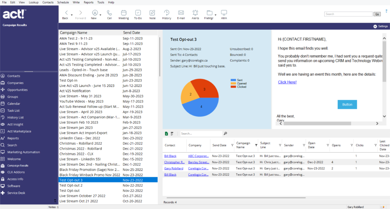The image size is (390, 209).
Task: Open Calendar in the sidebar
Action: coord(13,104)
